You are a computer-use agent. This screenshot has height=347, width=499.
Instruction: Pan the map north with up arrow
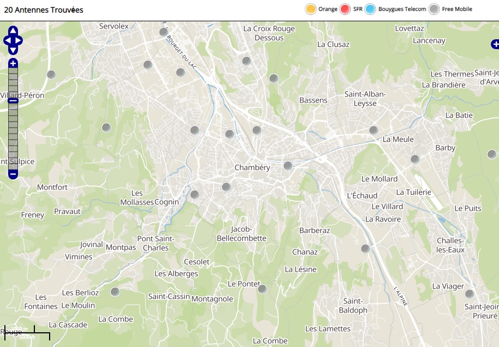(13, 31)
